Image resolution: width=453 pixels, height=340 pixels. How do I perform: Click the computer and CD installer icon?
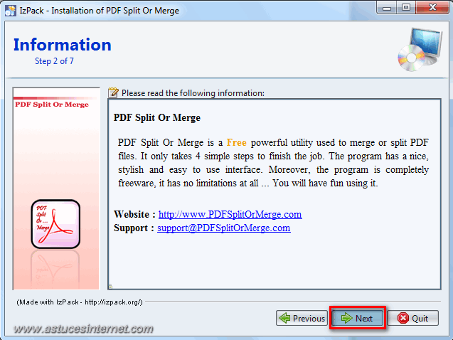420,49
